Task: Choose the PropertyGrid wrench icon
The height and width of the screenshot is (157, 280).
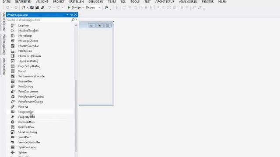Action: [x=13, y=117]
